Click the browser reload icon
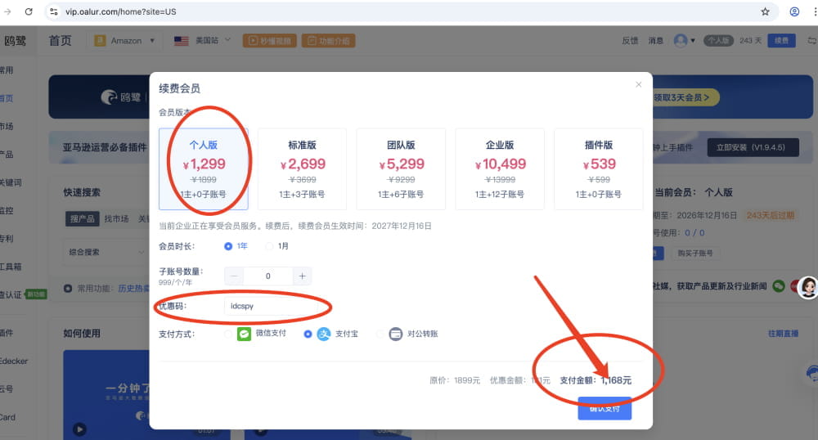 tap(29, 12)
